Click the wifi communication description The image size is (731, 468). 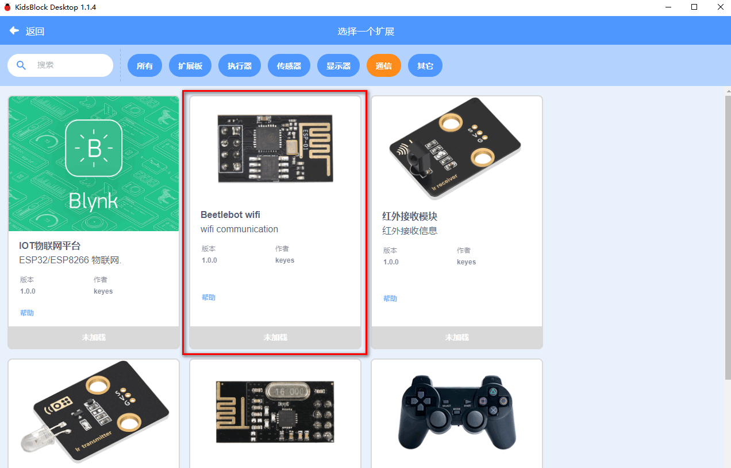239,229
